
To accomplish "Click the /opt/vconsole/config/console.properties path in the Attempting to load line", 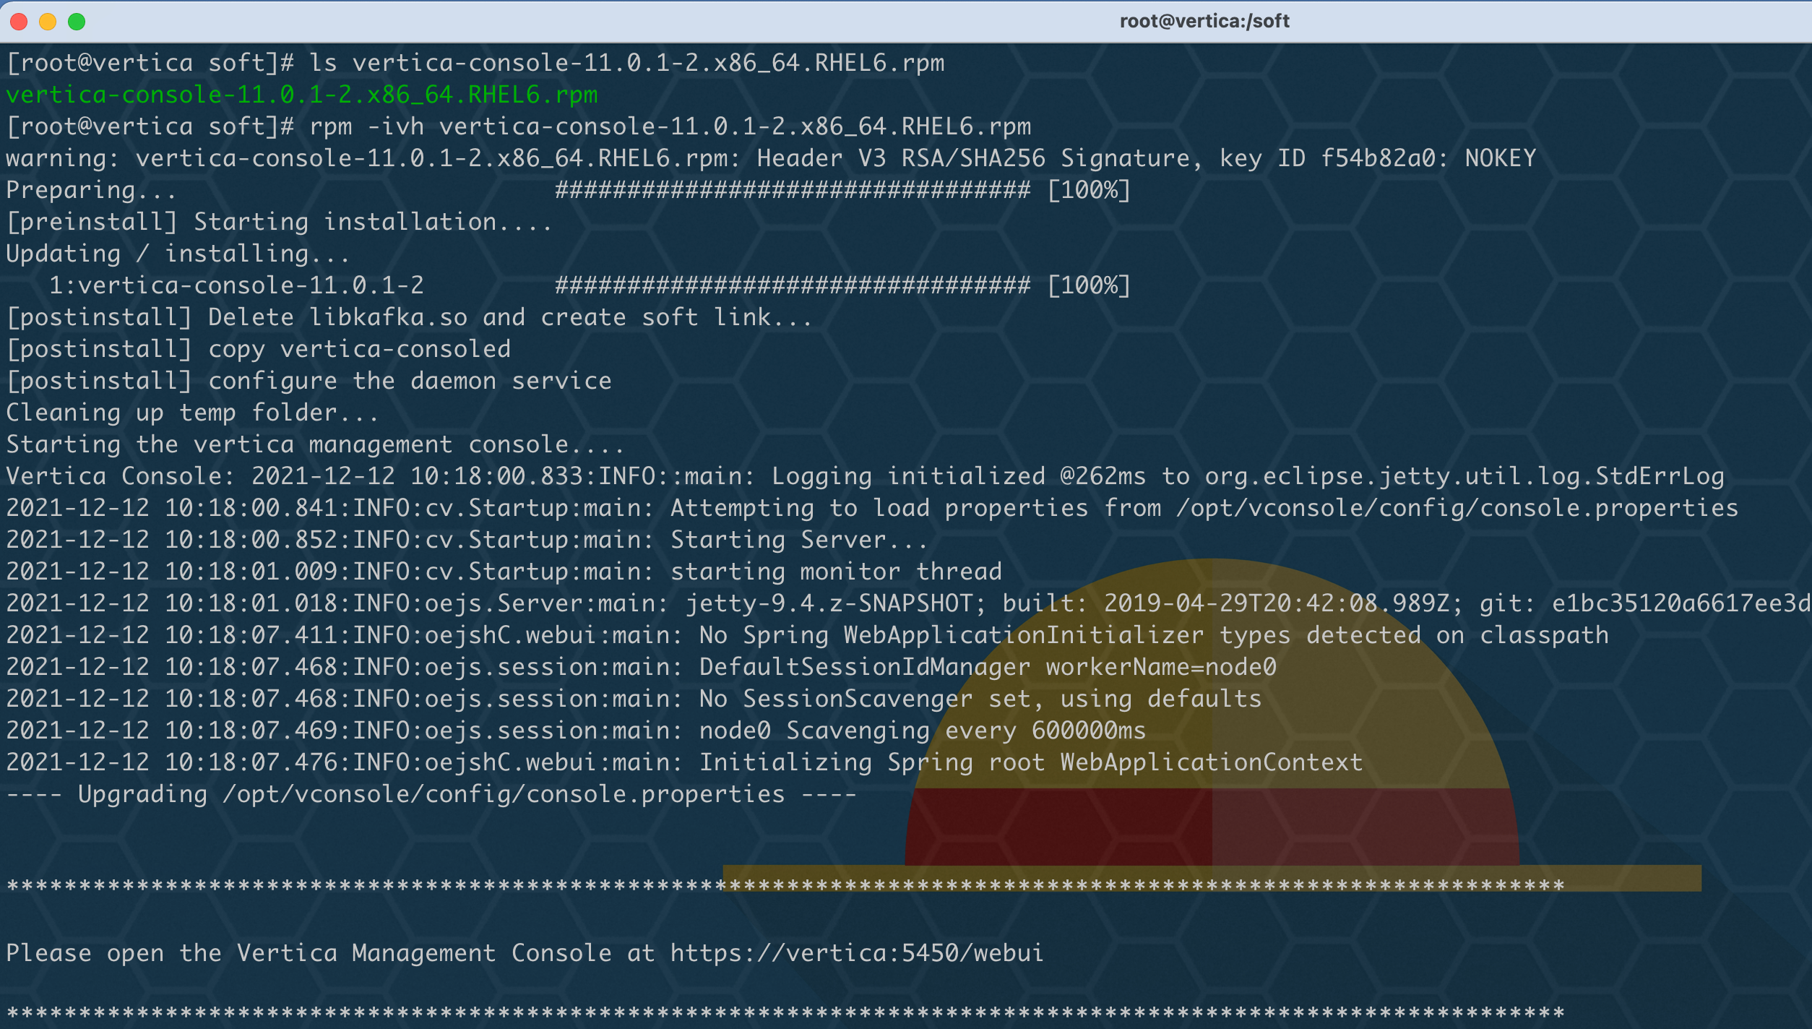I will pyautogui.click(x=1457, y=508).
